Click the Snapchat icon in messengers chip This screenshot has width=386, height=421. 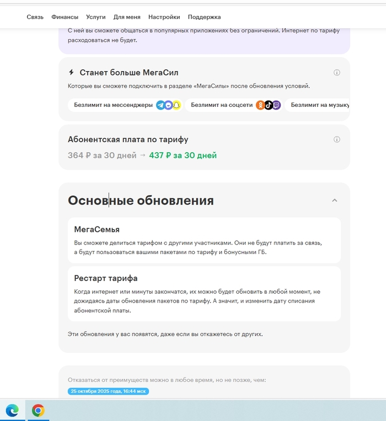point(176,105)
